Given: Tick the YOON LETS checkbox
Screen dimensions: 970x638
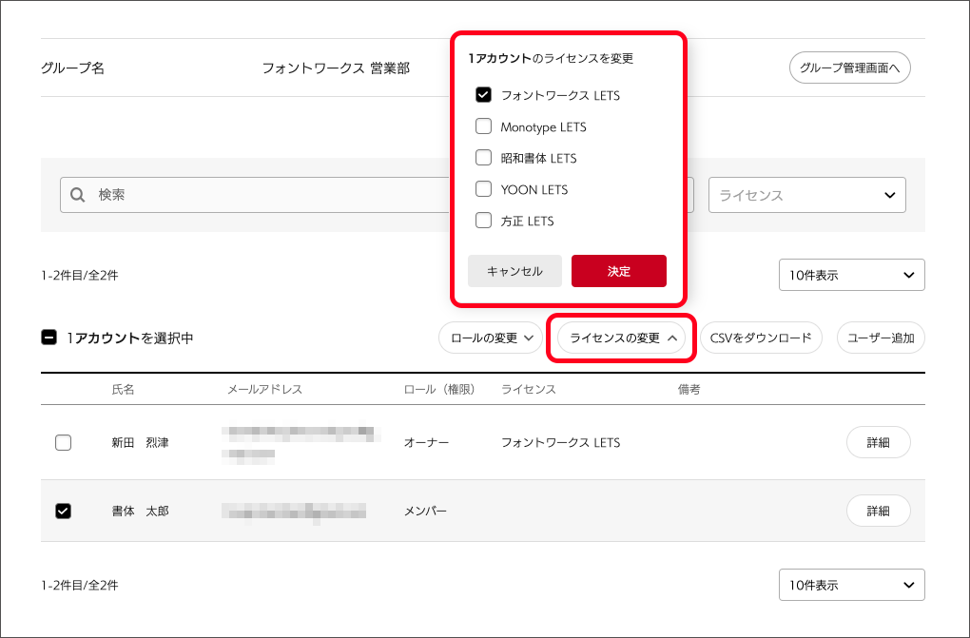Looking at the screenshot, I should pyautogui.click(x=483, y=189).
